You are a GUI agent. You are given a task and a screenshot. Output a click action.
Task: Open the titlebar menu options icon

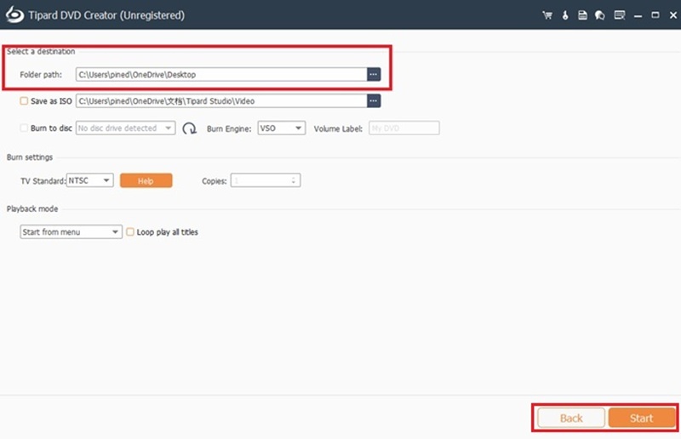point(620,15)
